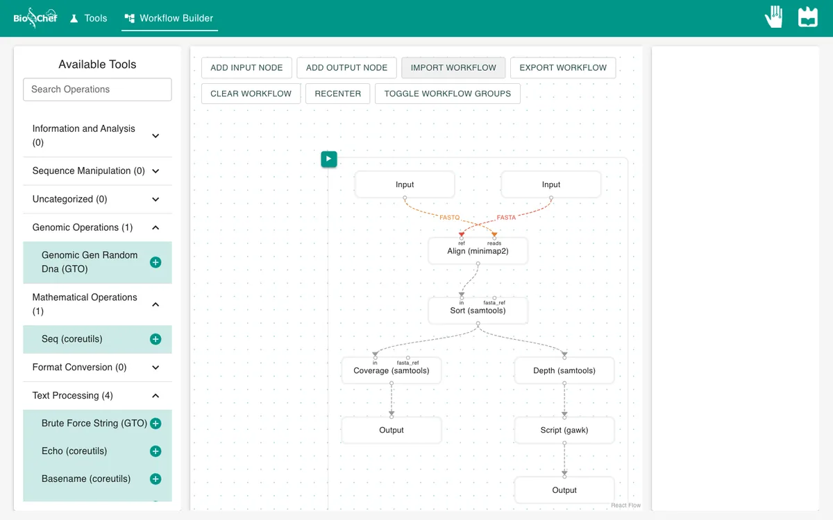Click the Genomic Gen Random Dna (GTO) item
The width and height of the screenshot is (833, 520).
point(97,262)
